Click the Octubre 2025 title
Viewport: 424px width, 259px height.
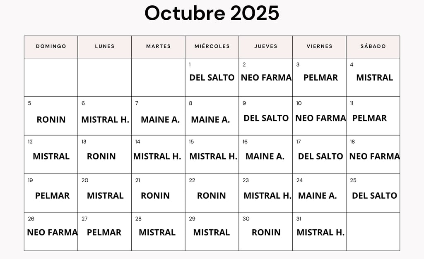tap(212, 13)
